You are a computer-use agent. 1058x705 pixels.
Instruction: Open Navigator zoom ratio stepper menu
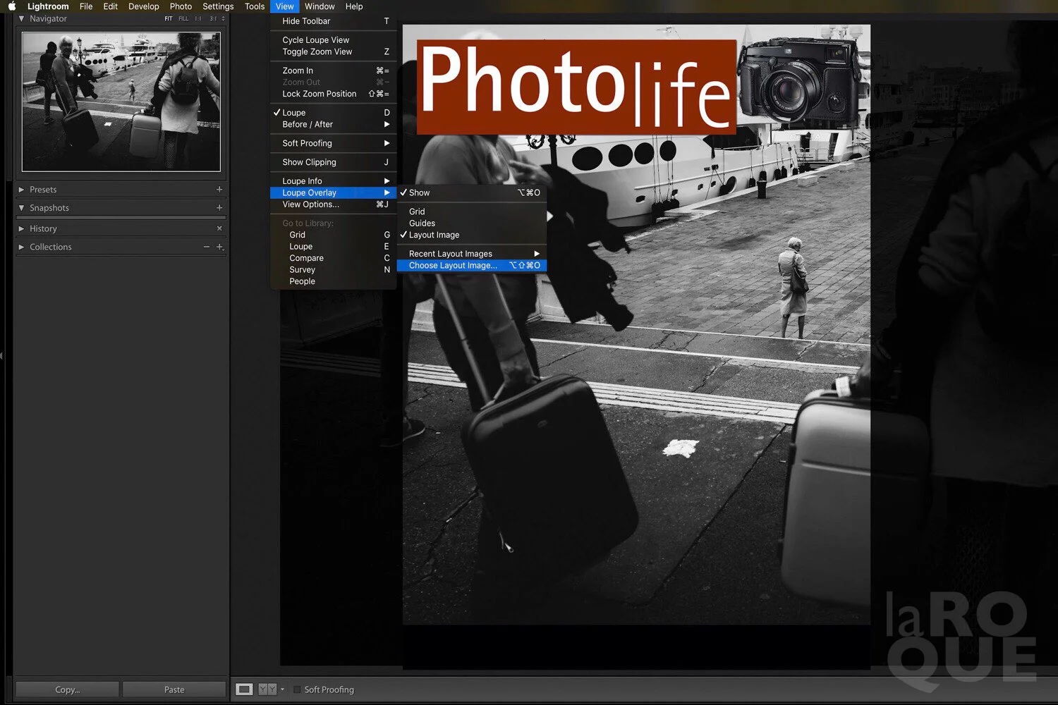tap(224, 19)
